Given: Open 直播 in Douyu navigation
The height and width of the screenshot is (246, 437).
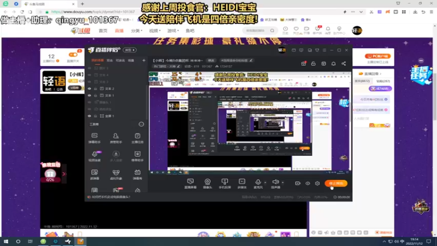Looking at the screenshot, I should click(x=119, y=31).
